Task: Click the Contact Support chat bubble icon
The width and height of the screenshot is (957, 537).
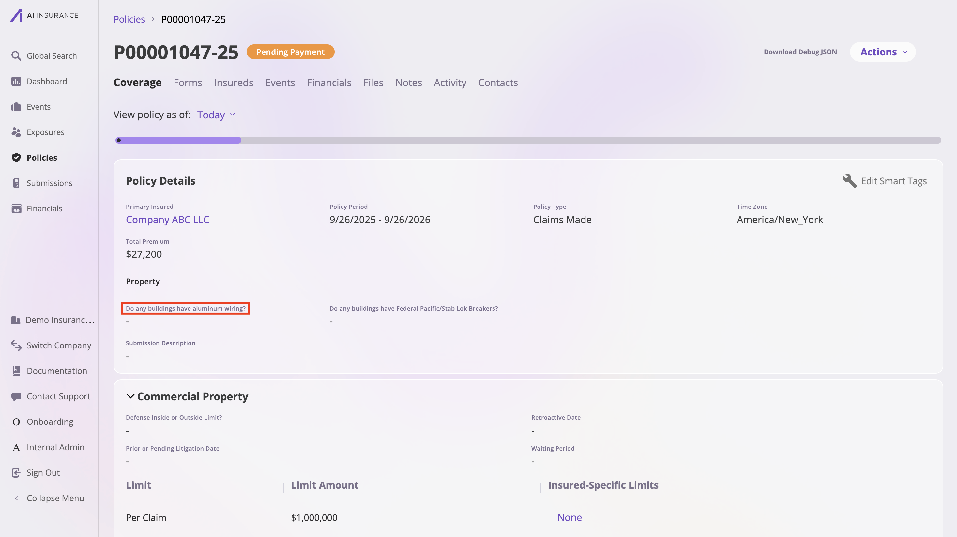Action: point(16,396)
